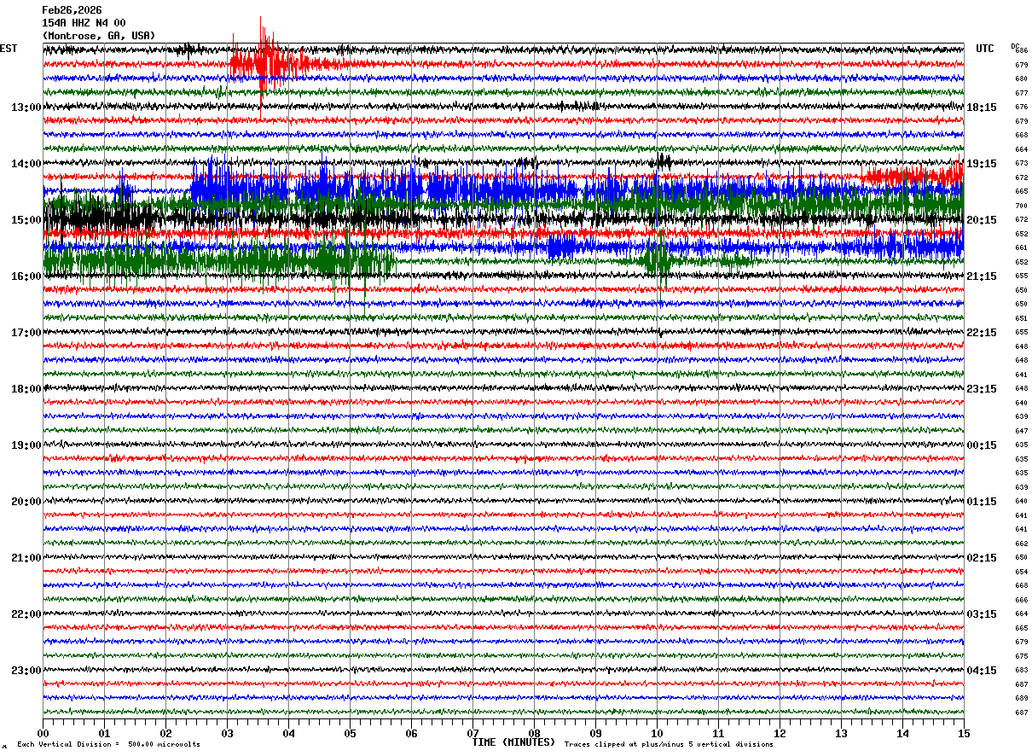
Task: Click the Feb26,2026 date label
Action: tap(72, 10)
